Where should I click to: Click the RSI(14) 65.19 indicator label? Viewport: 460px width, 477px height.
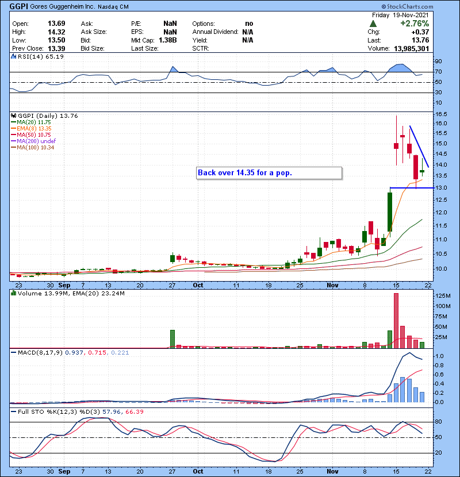coord(41,56)
